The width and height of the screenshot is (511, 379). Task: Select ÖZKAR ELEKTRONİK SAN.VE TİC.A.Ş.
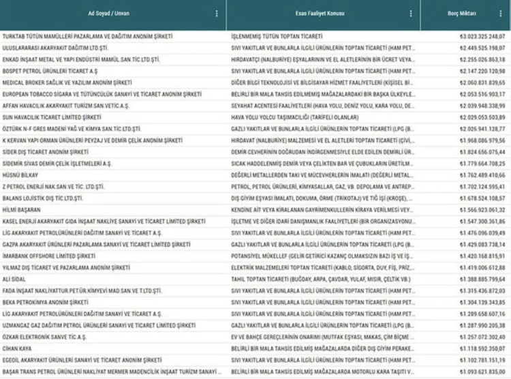point(44,337)
